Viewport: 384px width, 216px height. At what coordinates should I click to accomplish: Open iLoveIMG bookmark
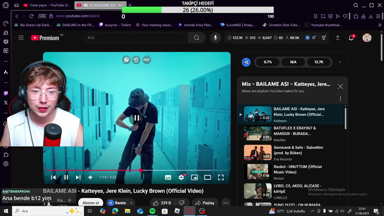(238, 25)
